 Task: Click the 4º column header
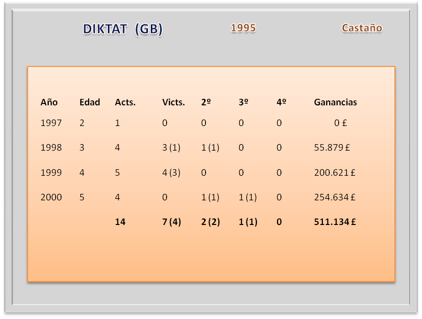pyautogui.click(x=281, y=102)
